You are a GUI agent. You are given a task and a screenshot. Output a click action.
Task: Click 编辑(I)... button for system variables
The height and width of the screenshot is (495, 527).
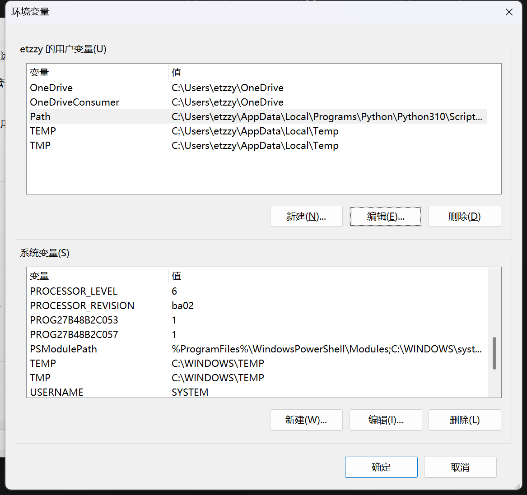click(386, 420)
